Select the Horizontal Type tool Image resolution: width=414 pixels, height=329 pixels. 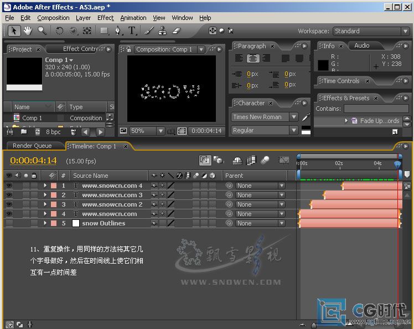point(132,30)
